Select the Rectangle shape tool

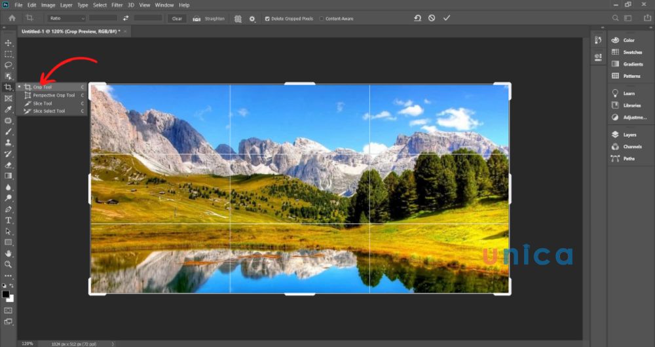tap(8, 242)
